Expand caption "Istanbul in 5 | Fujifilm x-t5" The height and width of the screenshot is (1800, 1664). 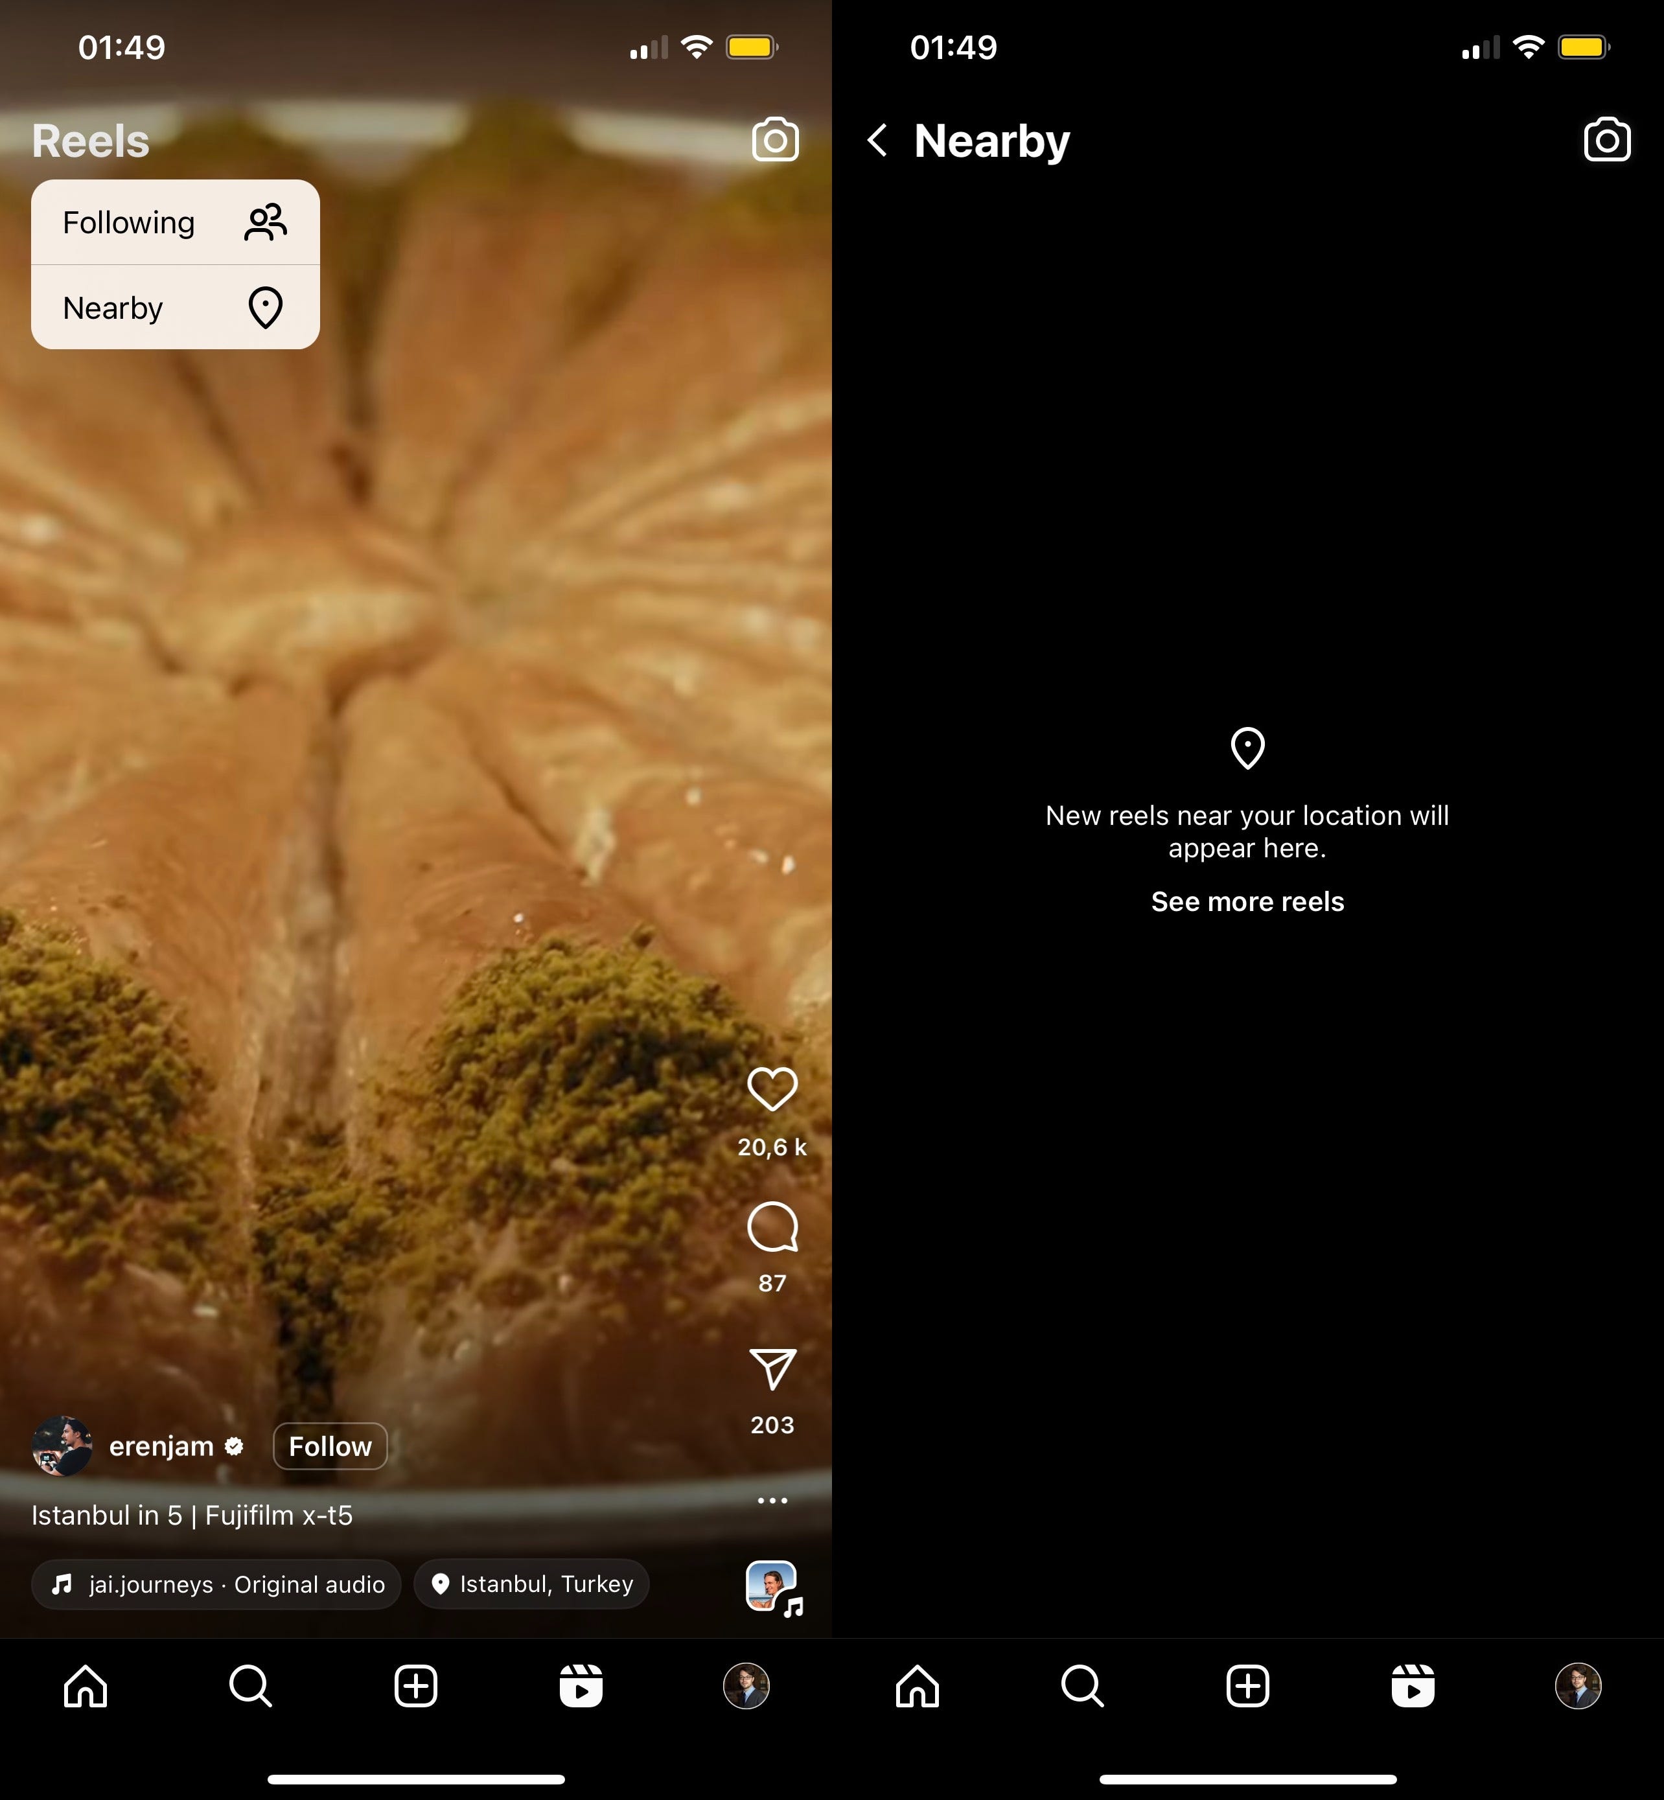pos(192,1516)
